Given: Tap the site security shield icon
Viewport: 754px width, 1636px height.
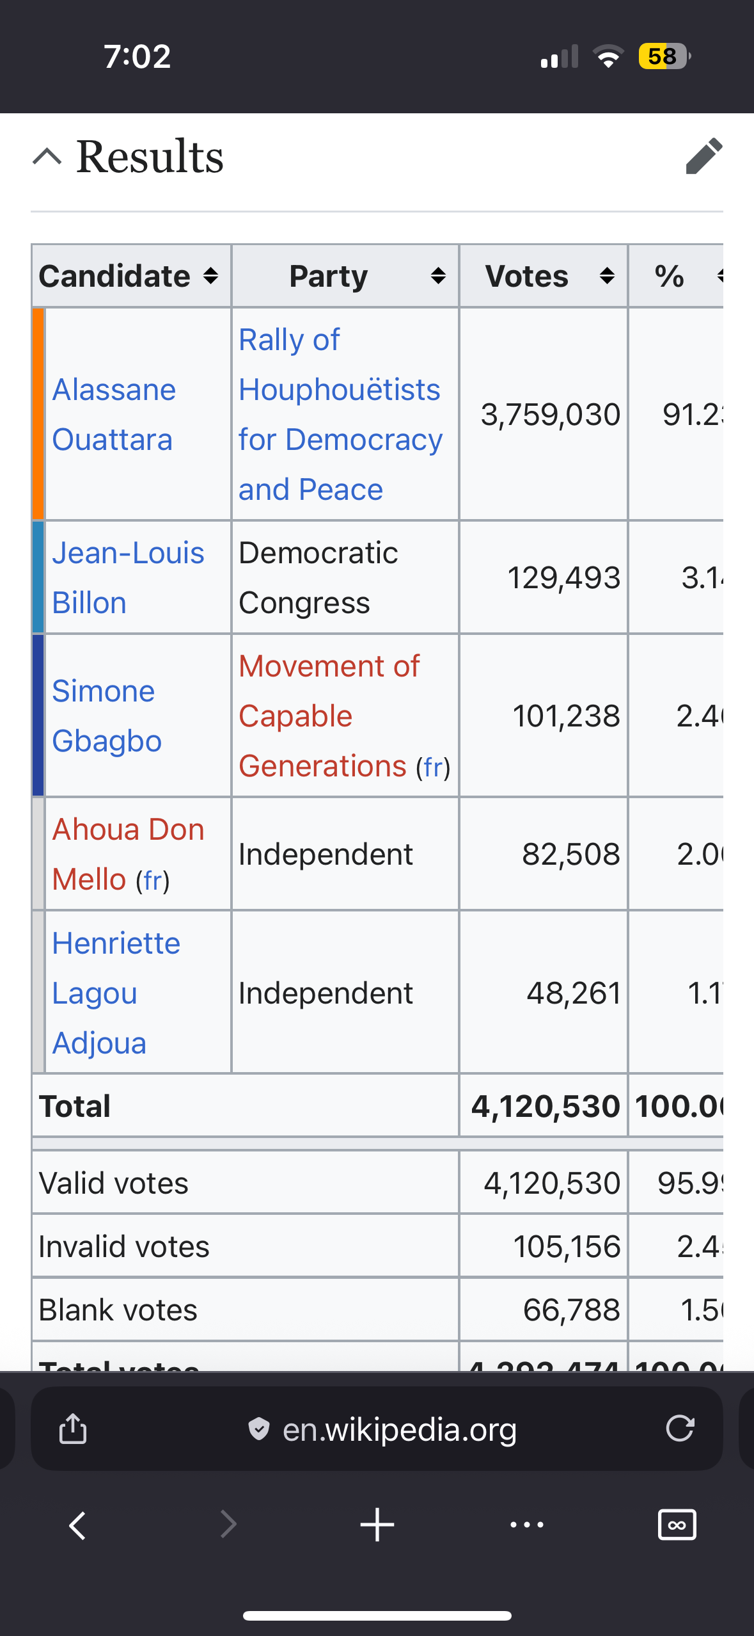Looking at the screenshot, I should [258, 1429].
